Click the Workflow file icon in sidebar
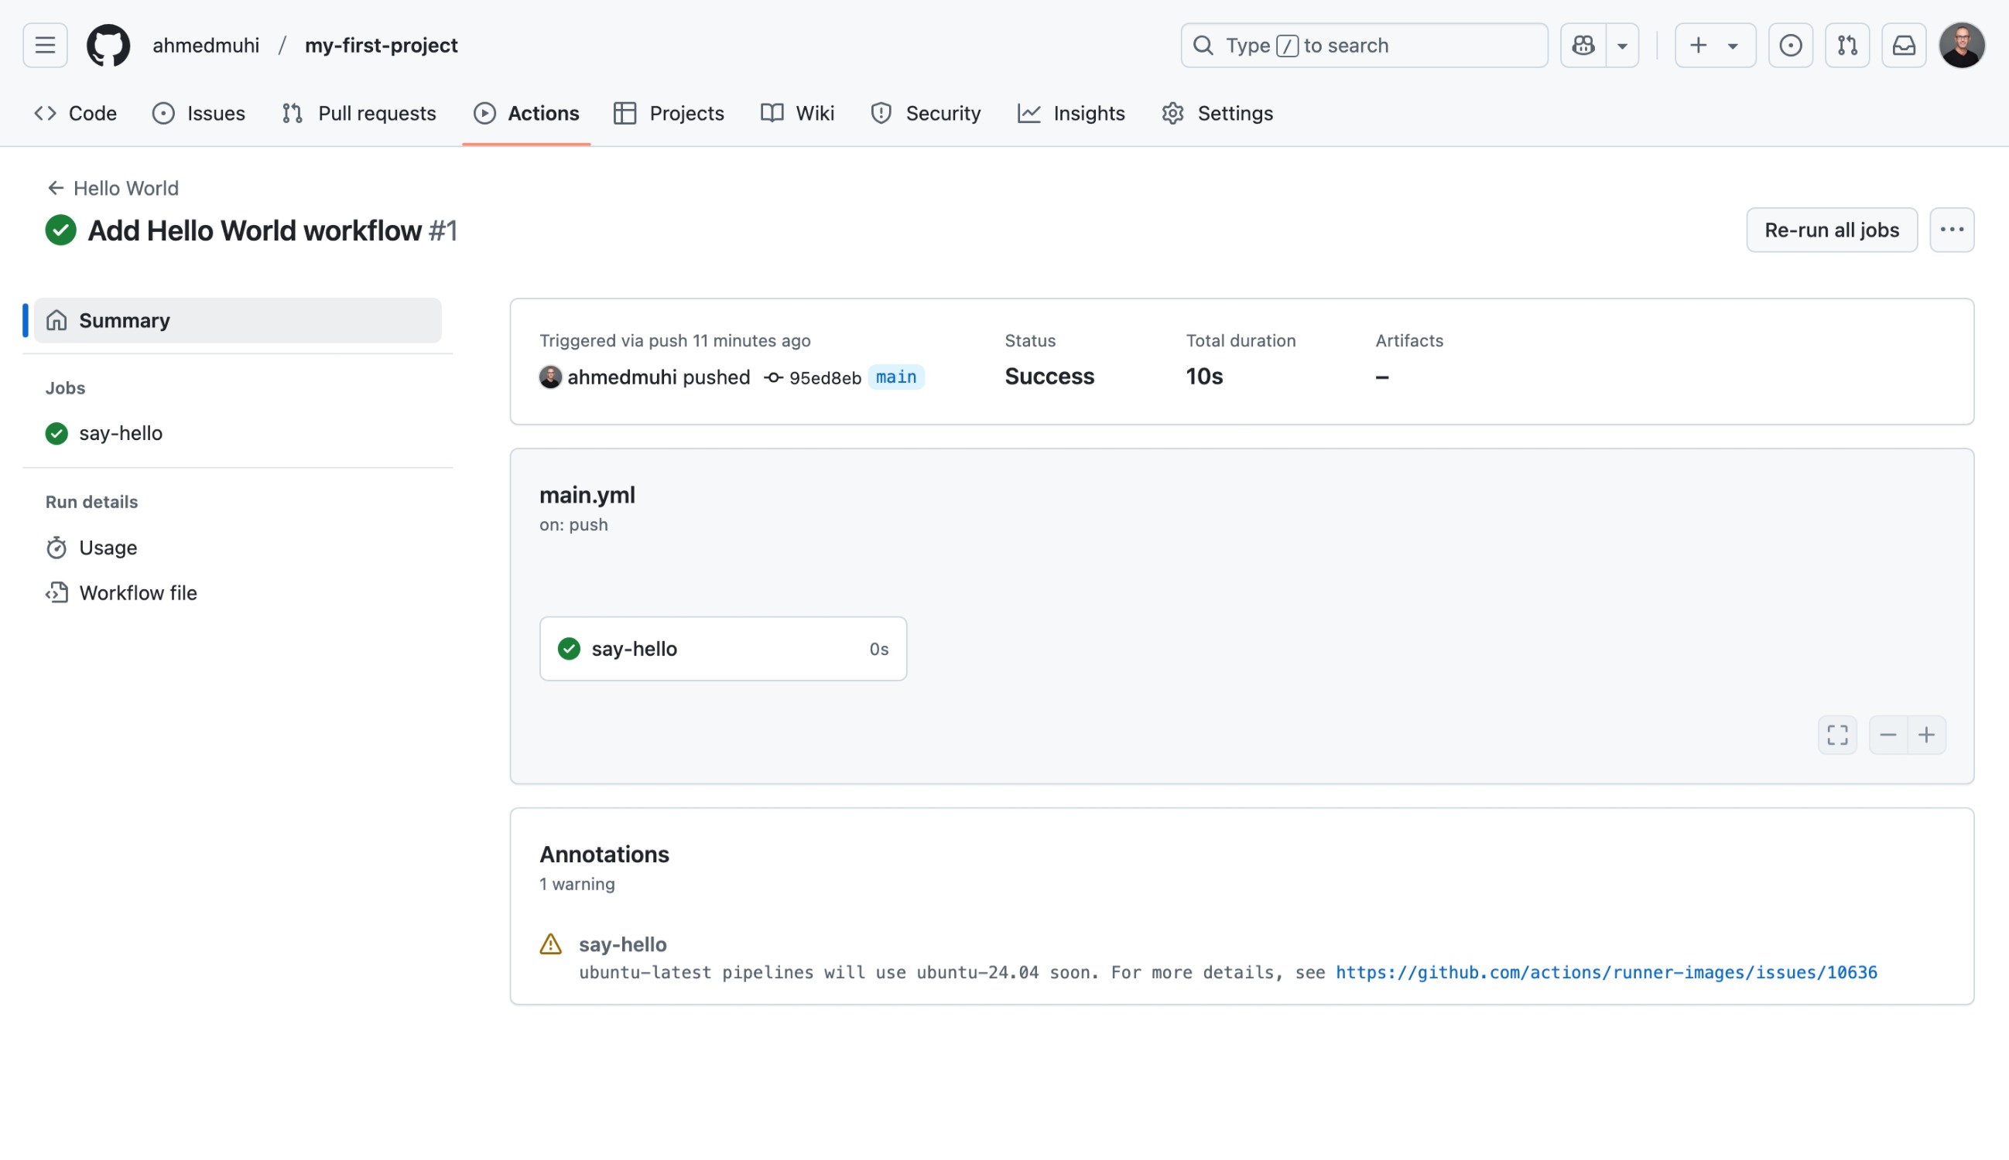 pos(55,592)
